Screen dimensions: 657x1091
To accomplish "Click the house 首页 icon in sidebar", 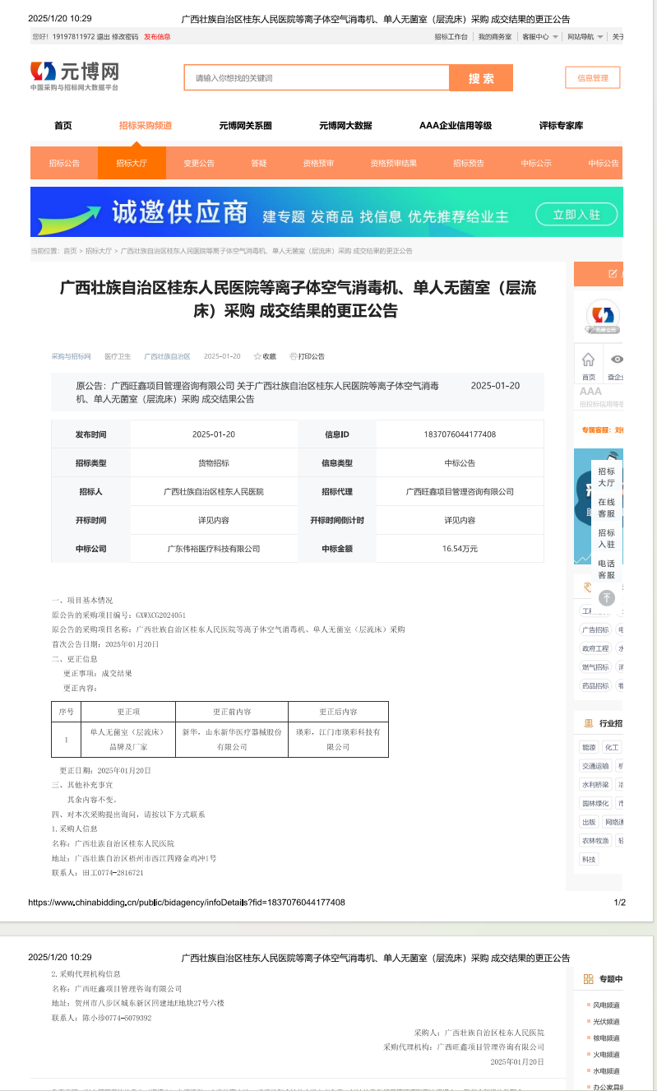I will pyautogui.click(x=588, y=360).
